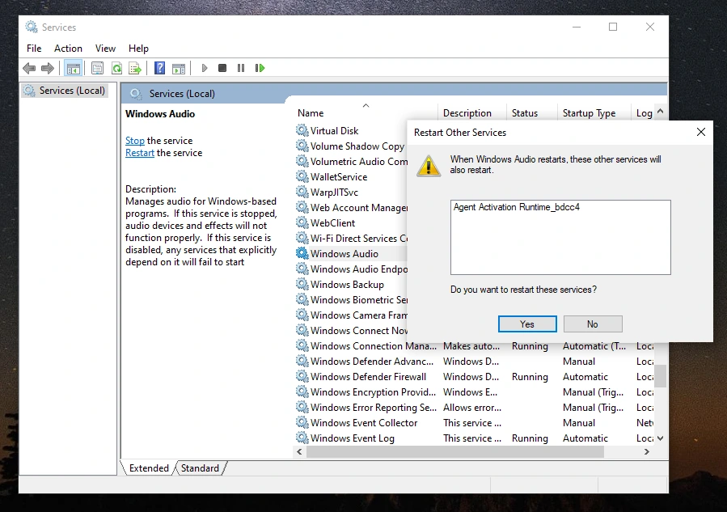Select the Windows Biometric Service row
727x512 pixels.
tap(351, 299)
